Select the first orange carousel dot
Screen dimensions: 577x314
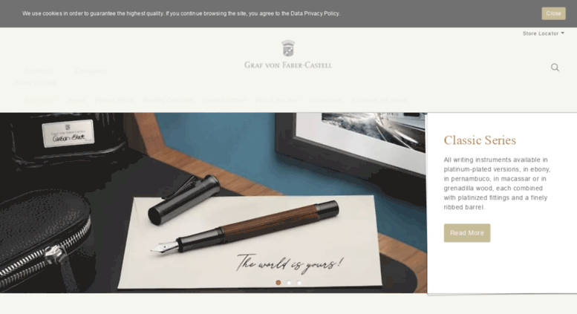click(x=278, y=283)
